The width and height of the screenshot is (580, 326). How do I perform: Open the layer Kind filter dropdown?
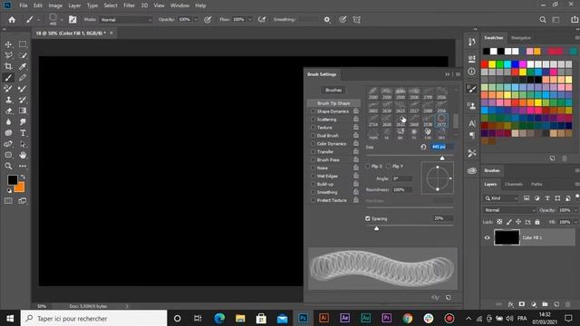(501, 198)
